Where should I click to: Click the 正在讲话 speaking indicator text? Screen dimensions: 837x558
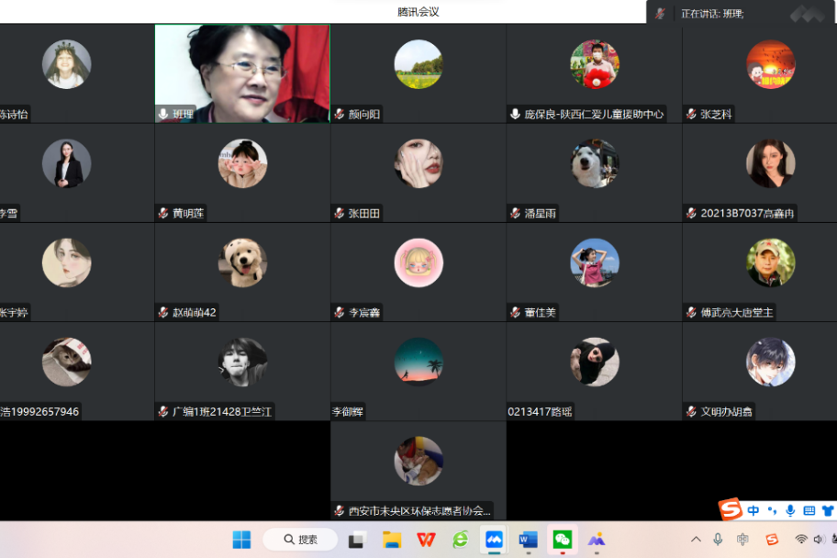(711, 14)
